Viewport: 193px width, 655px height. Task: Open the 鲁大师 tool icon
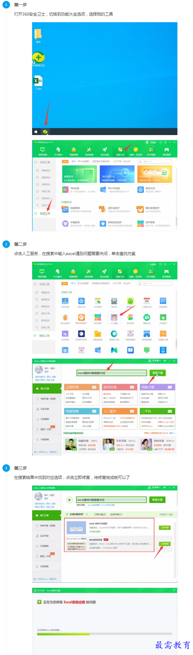114,301
